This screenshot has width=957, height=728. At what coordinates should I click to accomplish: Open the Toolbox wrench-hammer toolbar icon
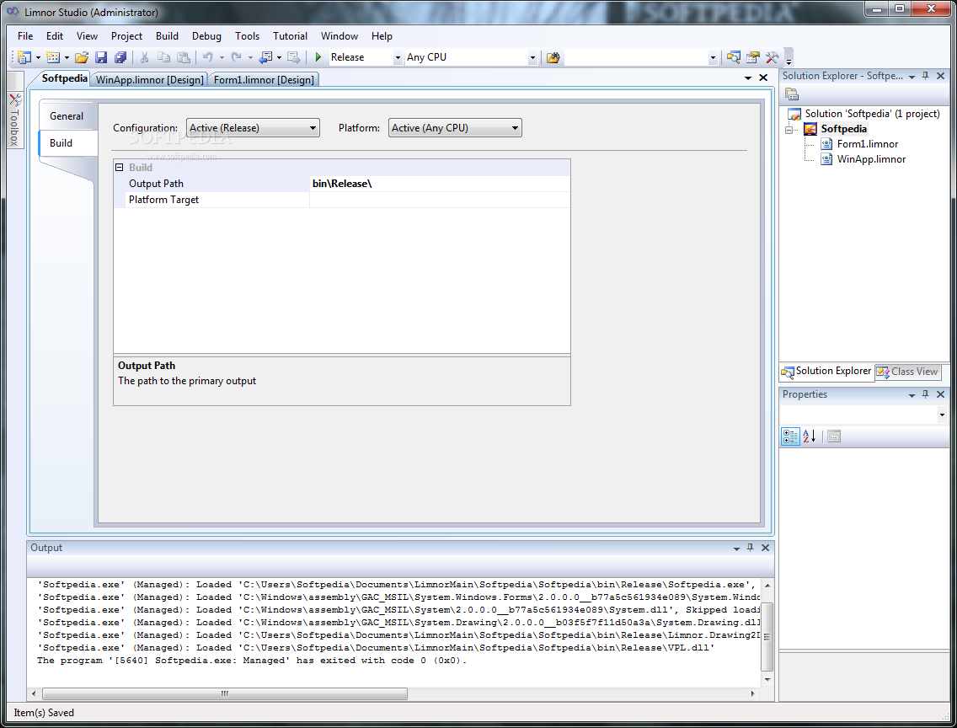772,57
